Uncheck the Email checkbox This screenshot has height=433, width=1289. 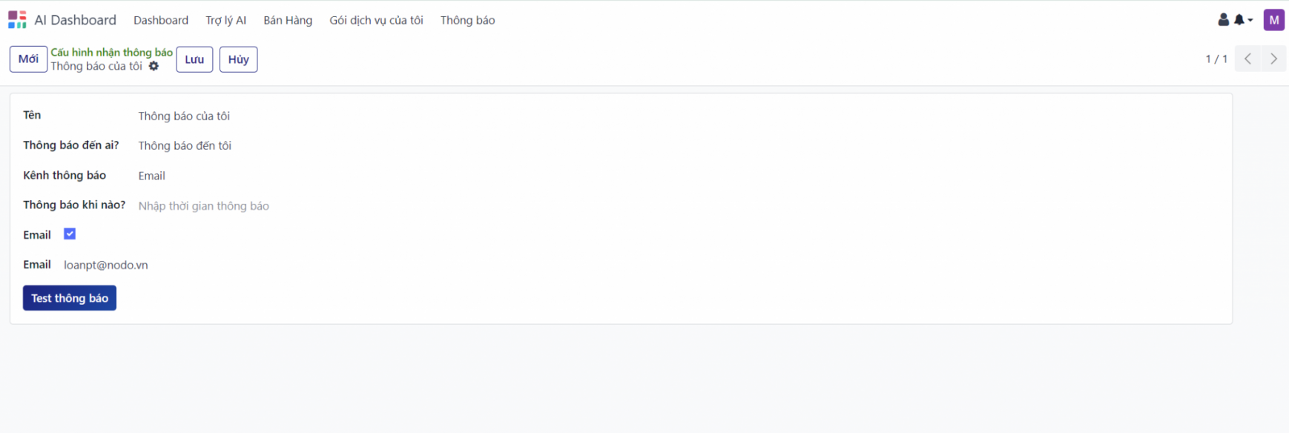click(x=70, y=234)
